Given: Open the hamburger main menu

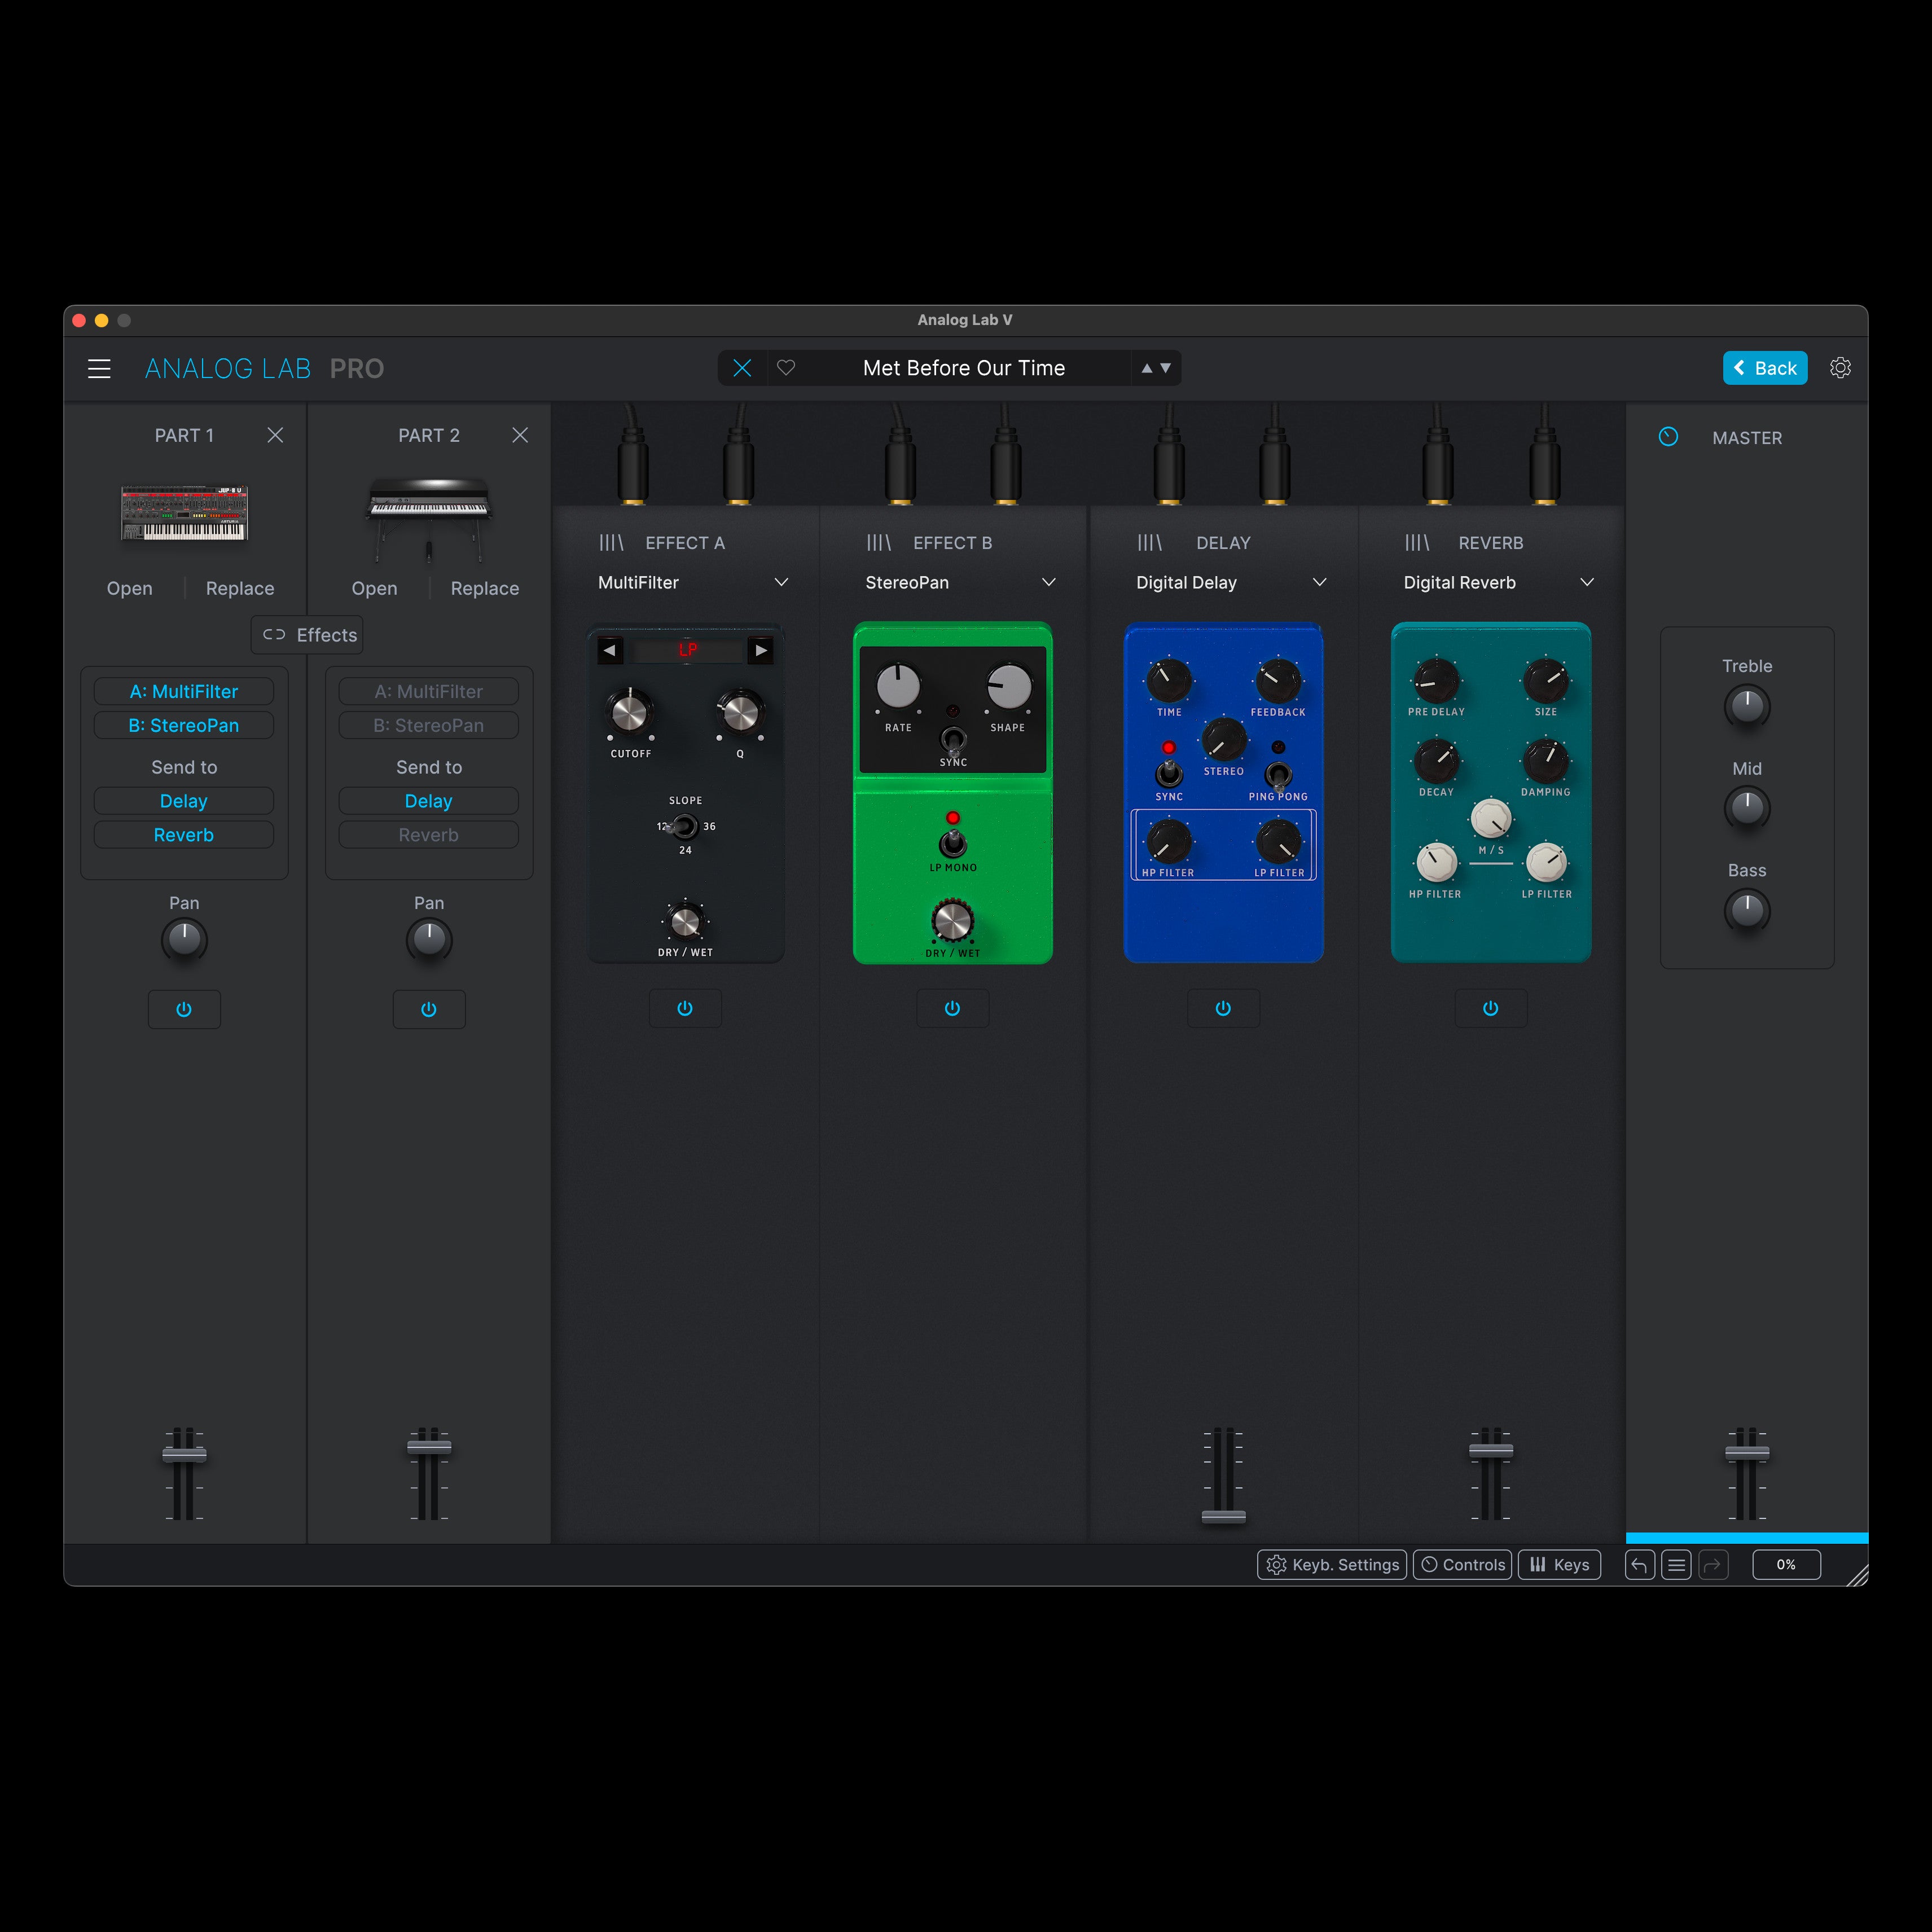Looking at the screenshot, I should point(99,368).
